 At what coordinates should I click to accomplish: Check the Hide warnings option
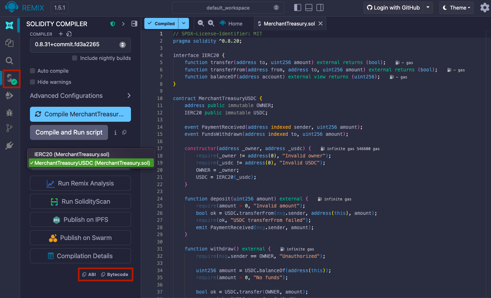tap(32, 82)
